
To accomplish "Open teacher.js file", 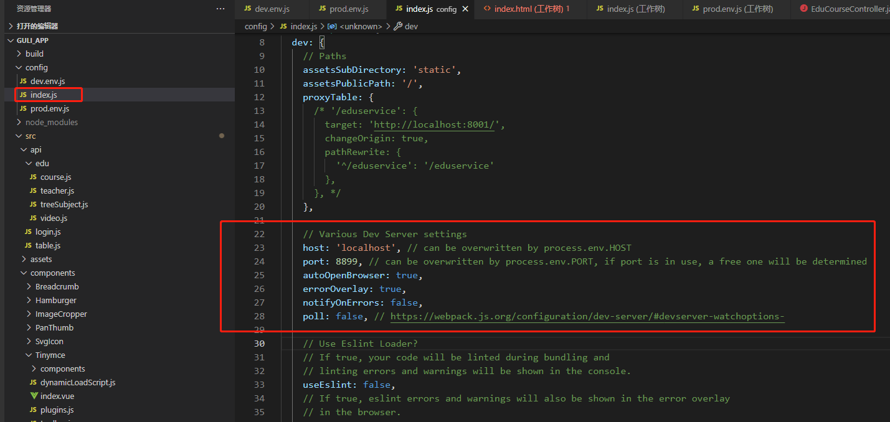I will [57, 191].
